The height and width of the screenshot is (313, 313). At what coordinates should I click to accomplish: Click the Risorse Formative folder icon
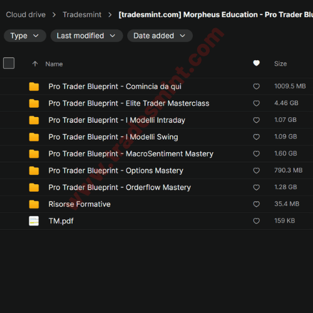[34, 204]
